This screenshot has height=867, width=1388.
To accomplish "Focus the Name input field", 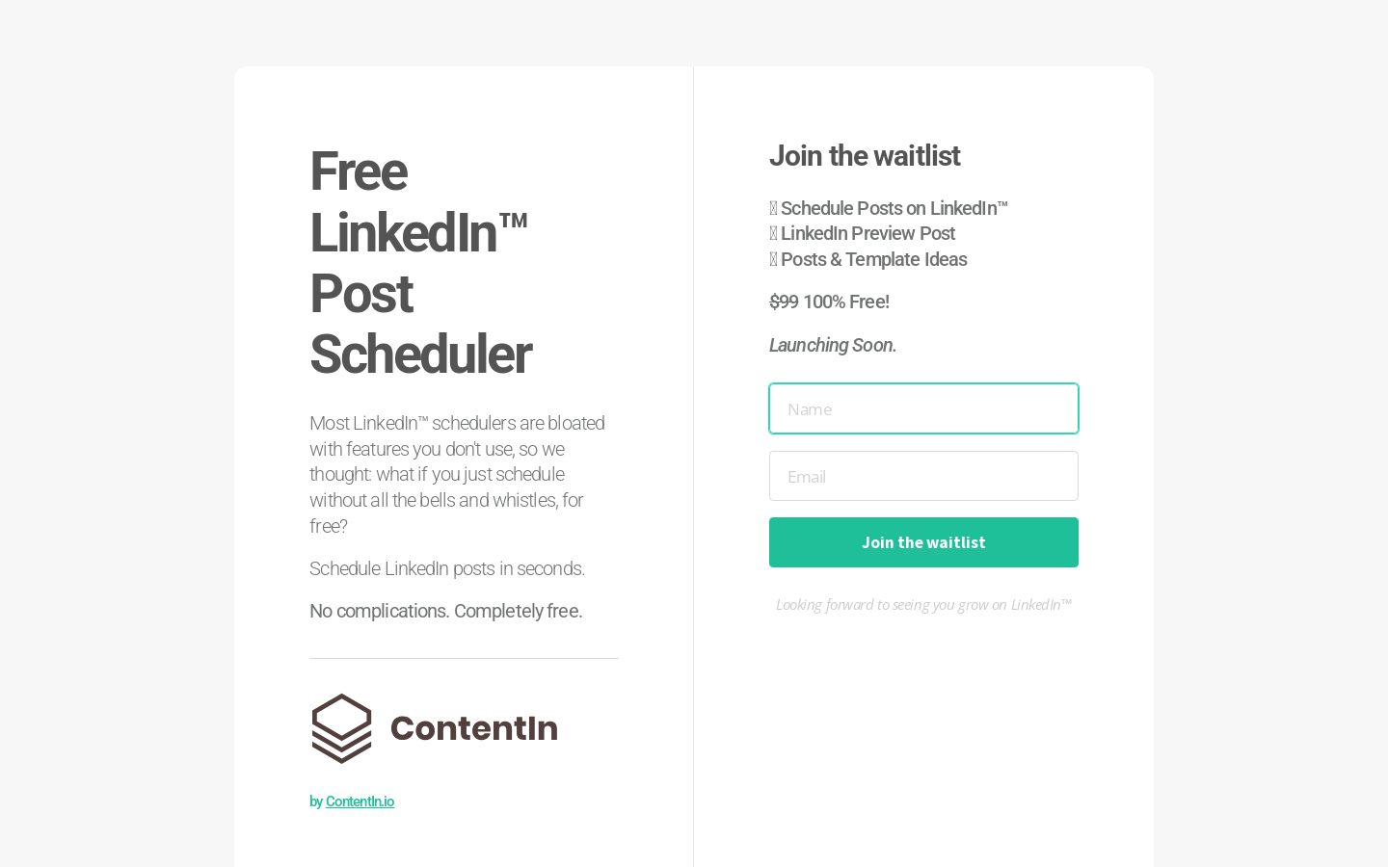I will [x=923, y=408].
